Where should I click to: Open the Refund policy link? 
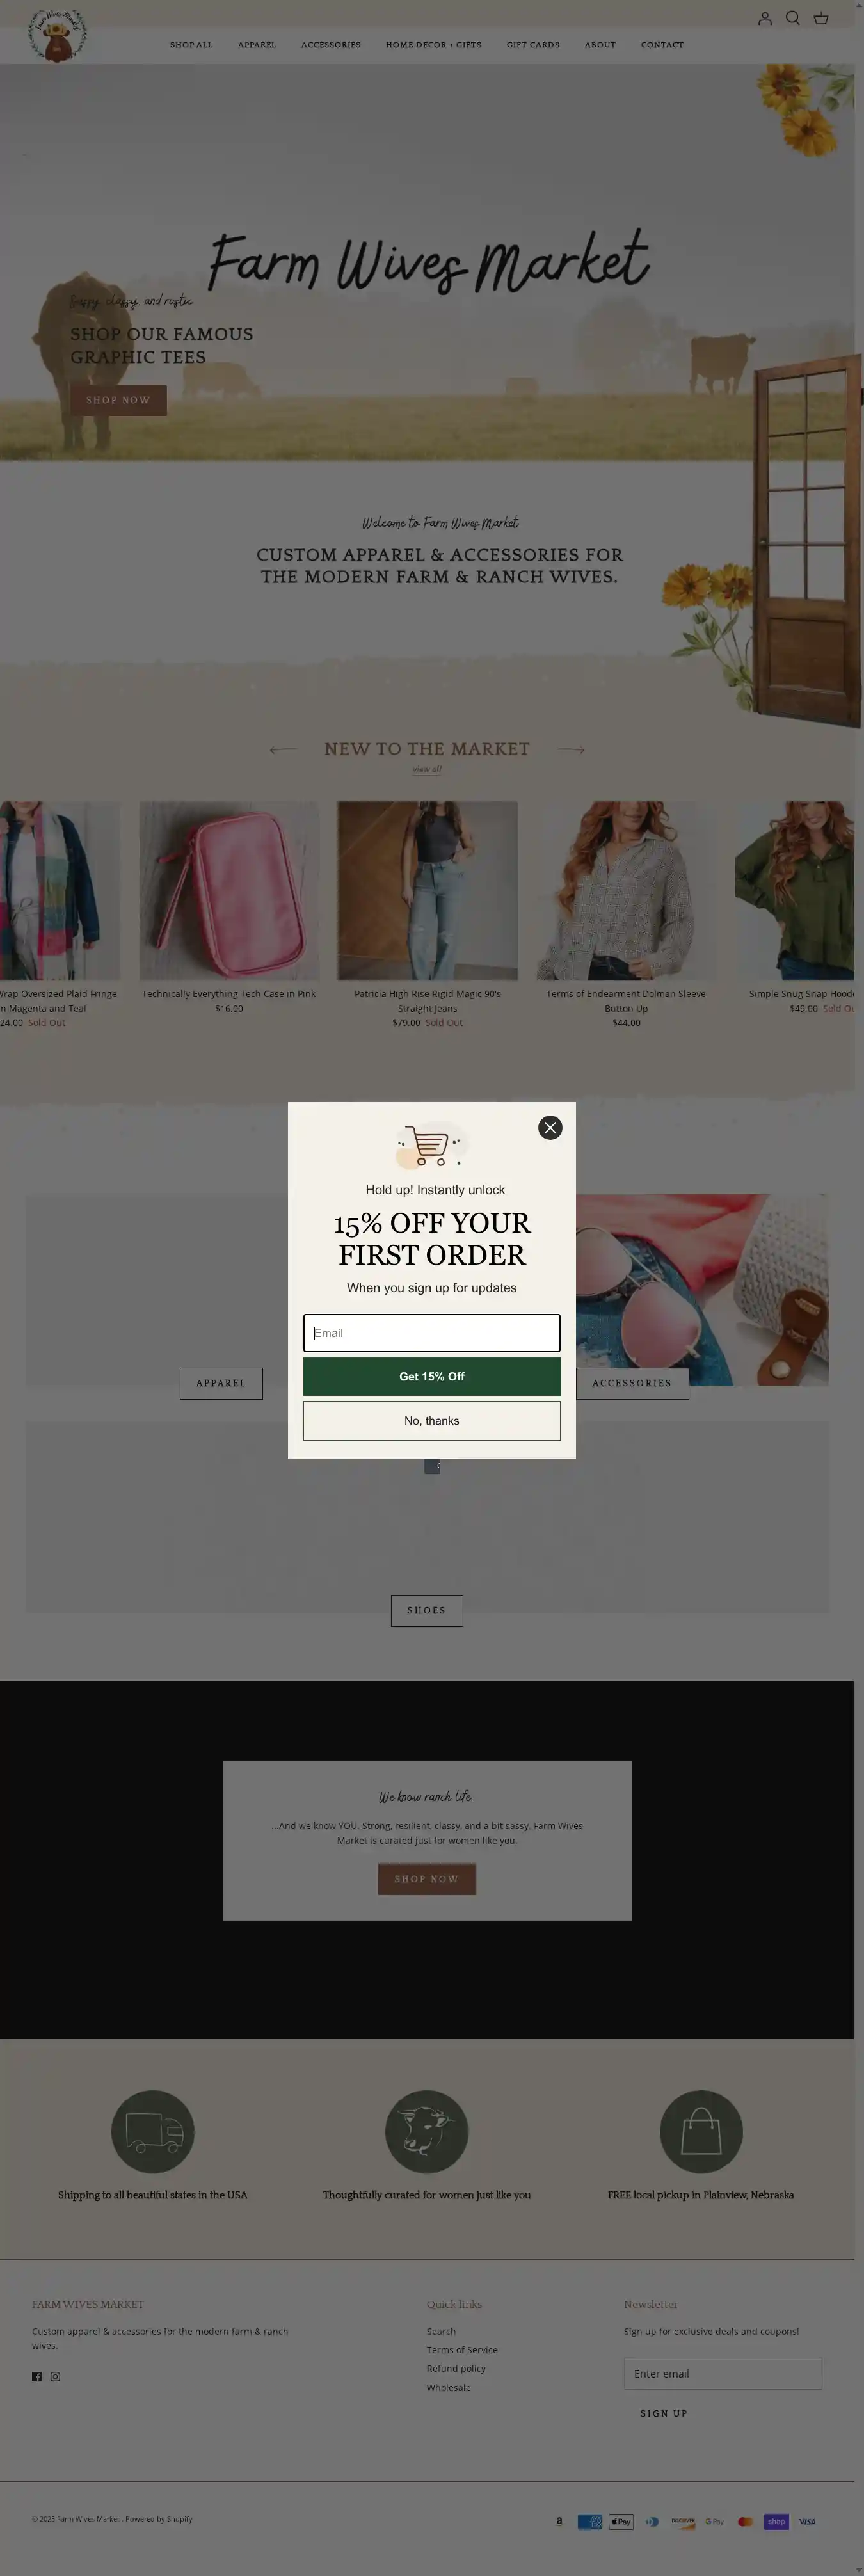(x=456, y=2368)
